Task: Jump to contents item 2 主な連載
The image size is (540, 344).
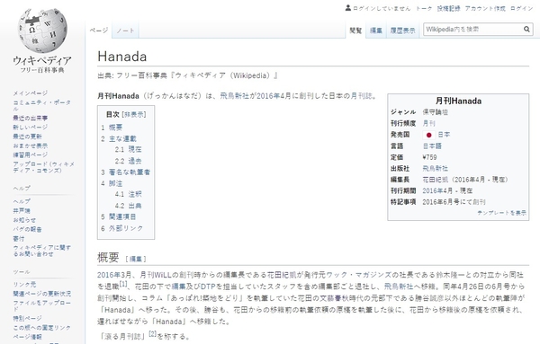Action: click(119, 139)
